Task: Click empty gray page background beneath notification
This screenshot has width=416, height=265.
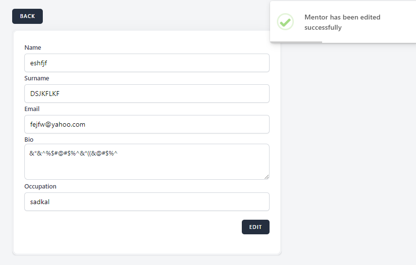Action: pos(348,146)
